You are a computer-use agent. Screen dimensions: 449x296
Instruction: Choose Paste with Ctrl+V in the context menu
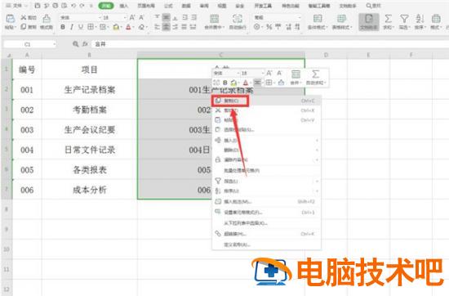[267, 120]
